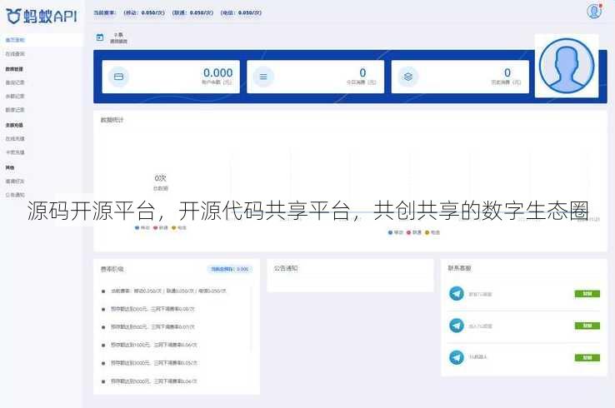Viewport: 615px width, 408px height.
Task: Toggle red 联通 legend under the 0次 chart
Action: [161, 227]
